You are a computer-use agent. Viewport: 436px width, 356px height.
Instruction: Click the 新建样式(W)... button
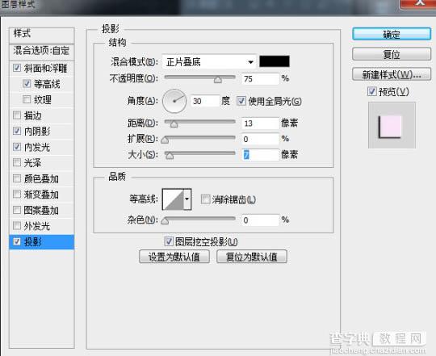392,74
